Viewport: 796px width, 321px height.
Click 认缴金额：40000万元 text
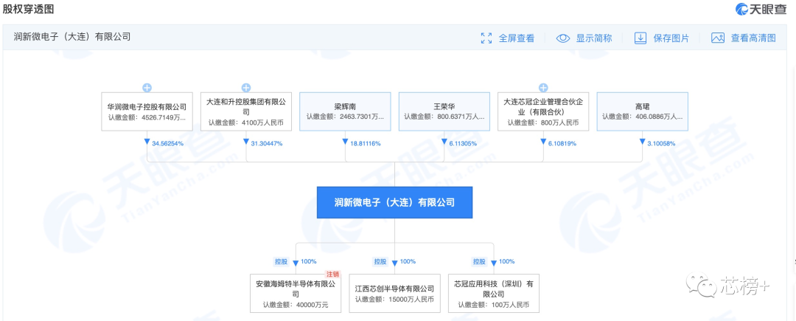point(296,305)
